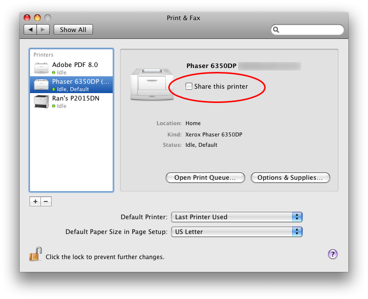This screenshot has height=299, width=368.
Task: Click 'Click the lock to prevent further changes' text
Action: point(105,257)
